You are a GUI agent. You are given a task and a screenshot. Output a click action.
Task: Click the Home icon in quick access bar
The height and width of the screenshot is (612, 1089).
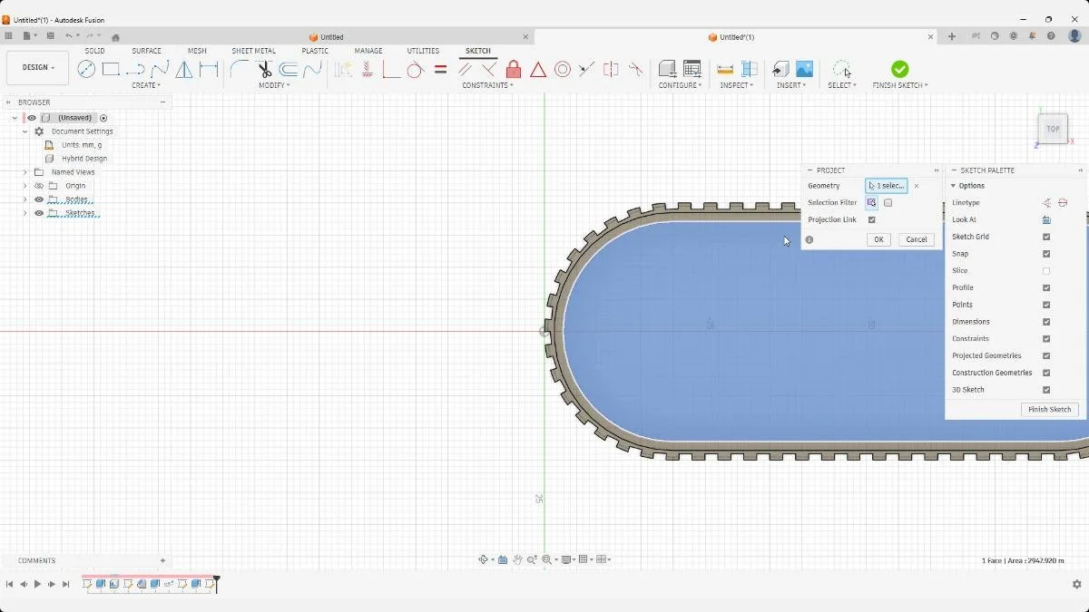pyautogui.click(x=115, y=37)
